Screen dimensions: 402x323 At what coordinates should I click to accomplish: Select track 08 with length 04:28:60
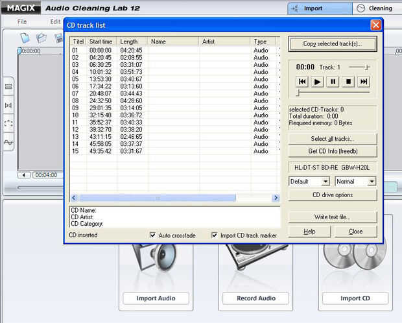pyautogui.click(x=174, y=101)
